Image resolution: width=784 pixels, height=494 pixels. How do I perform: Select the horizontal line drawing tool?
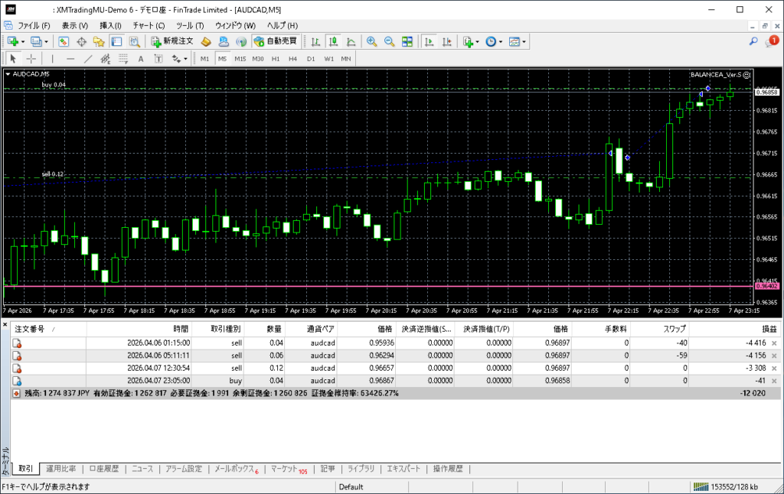[70, 59]
